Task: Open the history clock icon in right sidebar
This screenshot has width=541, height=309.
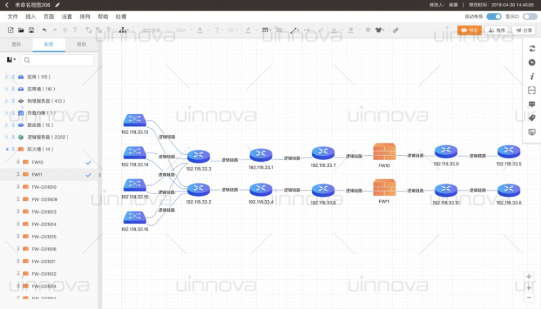Action: point(532,62)
